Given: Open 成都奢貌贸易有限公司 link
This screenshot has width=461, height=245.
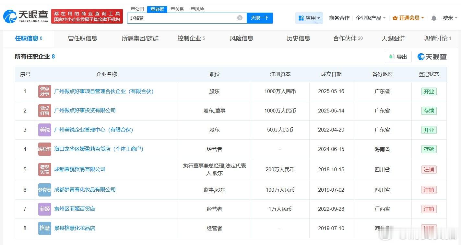Looking at the screenshot, I should (80, 169).
